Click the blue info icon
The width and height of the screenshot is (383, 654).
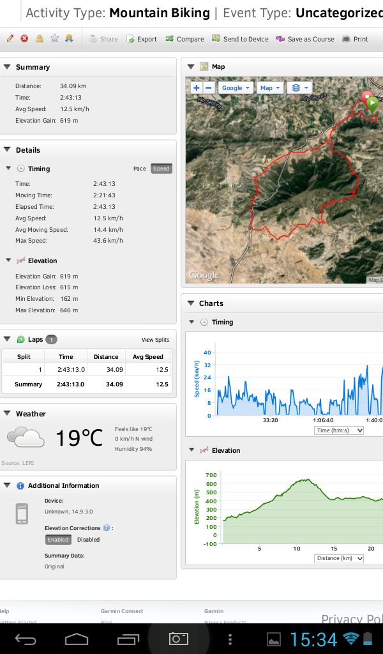(x=20, y=485)
